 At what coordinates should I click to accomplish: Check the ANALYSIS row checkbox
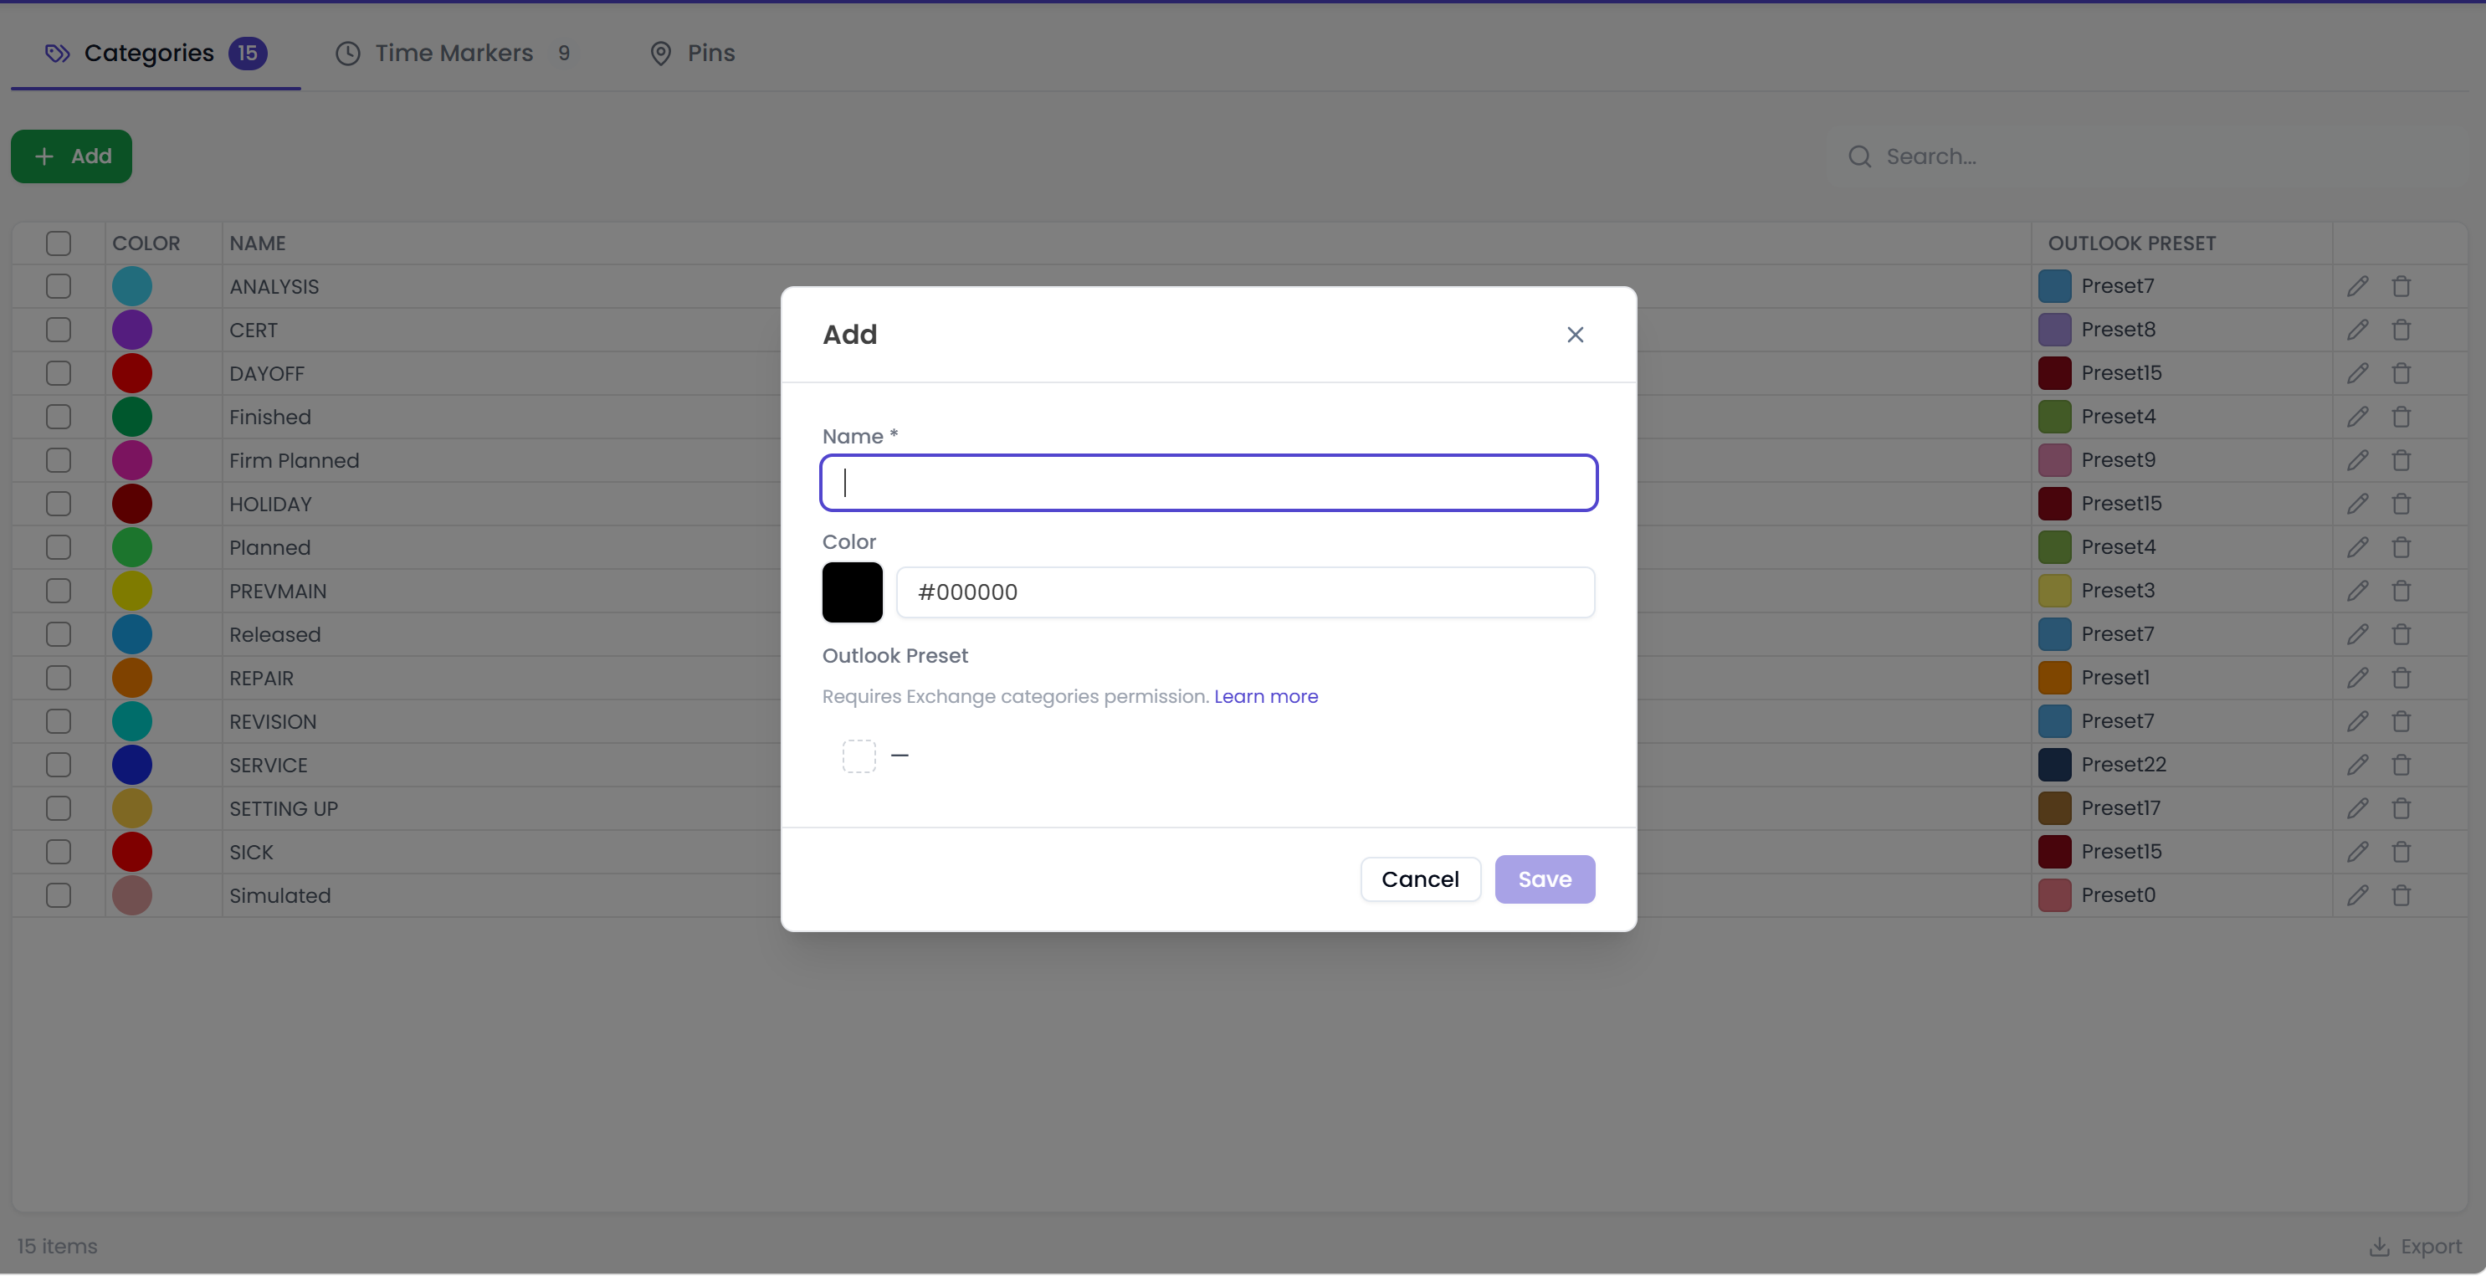coord(59,287)
